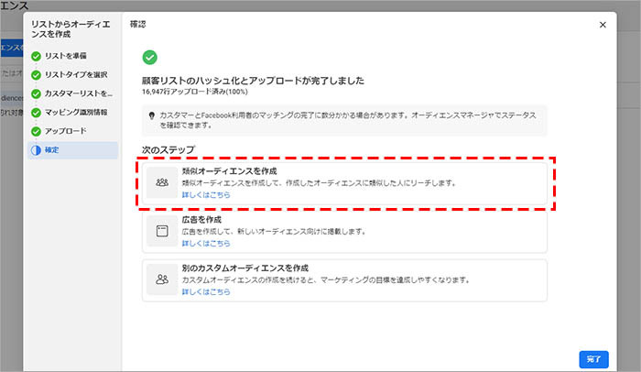This screenshot has height=372, width=641.
Task: Click the ad creation window icon
Action: point(162,232)
